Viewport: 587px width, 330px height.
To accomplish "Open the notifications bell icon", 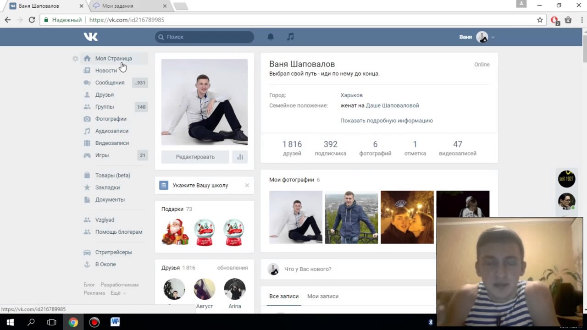I will point(271,37).
